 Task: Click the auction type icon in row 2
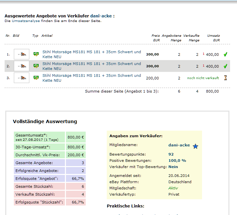point(36,66)
